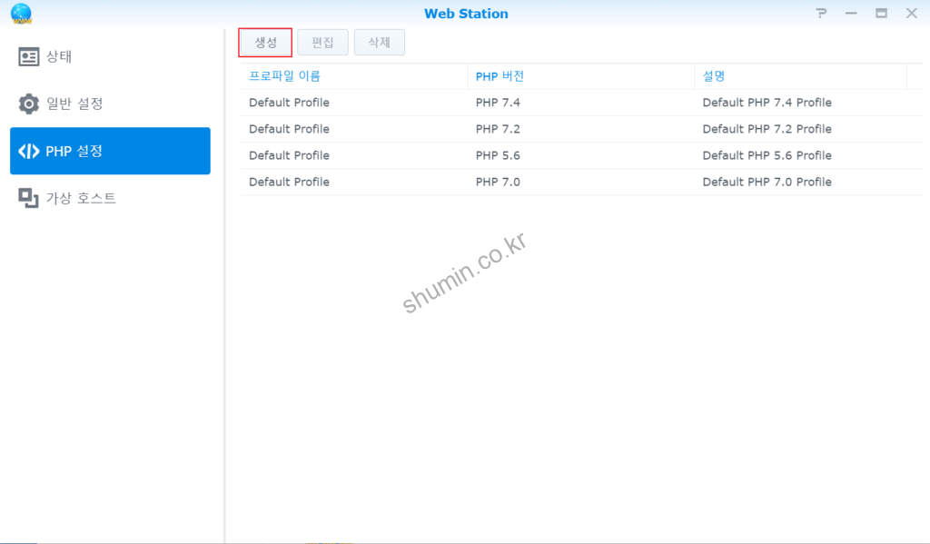Select the PHP 7.2 Default Profile row
The height and width of the screenshot is (544, 930).
(x=581, y=129)
